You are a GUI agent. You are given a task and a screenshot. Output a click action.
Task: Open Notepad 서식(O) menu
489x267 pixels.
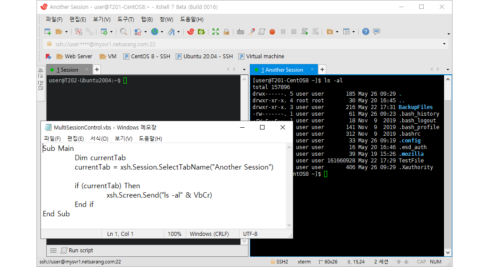click(99, 139)
